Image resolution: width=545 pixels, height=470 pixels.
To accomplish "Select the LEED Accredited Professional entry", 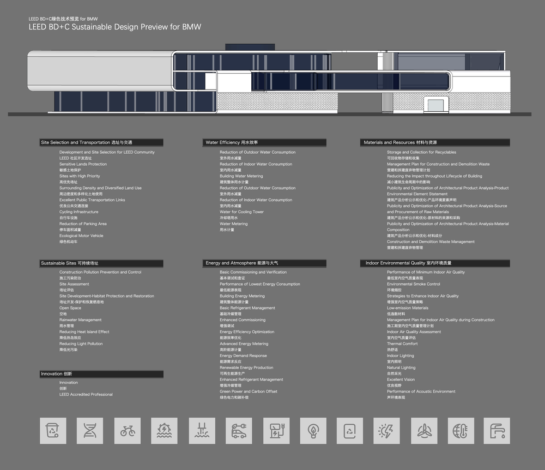I will pos(86,395).
